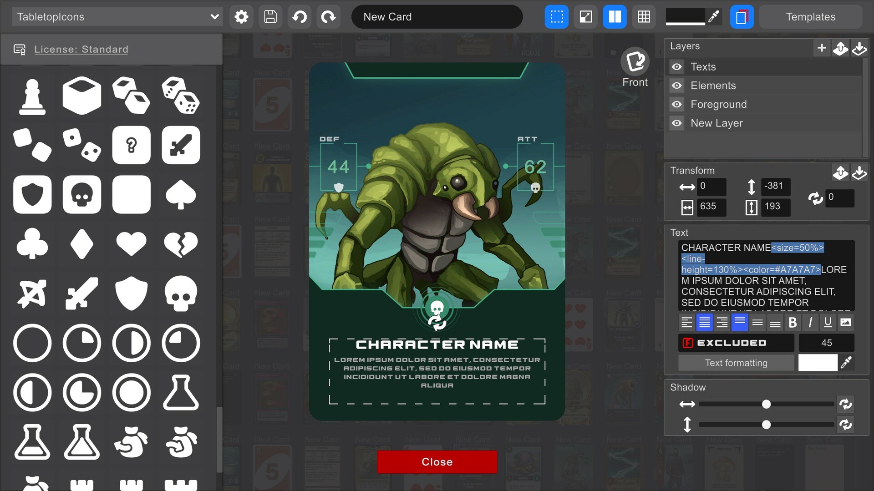
Task: Select the skull tile icon
Action: pos(82,195)
